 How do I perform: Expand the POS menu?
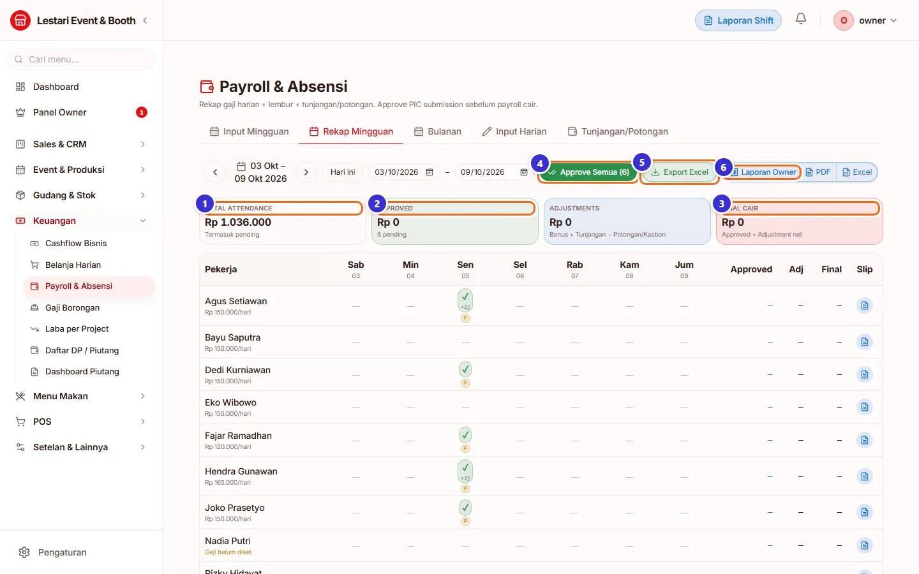pyautogui.click(x=82, y=422)
